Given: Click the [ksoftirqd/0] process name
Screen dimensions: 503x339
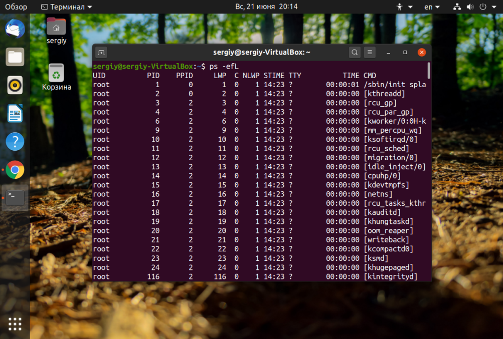Looking at the screenshot, I should coord(391,139).
